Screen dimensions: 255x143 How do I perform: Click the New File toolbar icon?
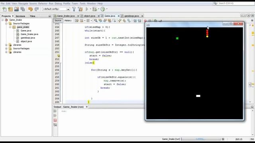tap(4, 9)
